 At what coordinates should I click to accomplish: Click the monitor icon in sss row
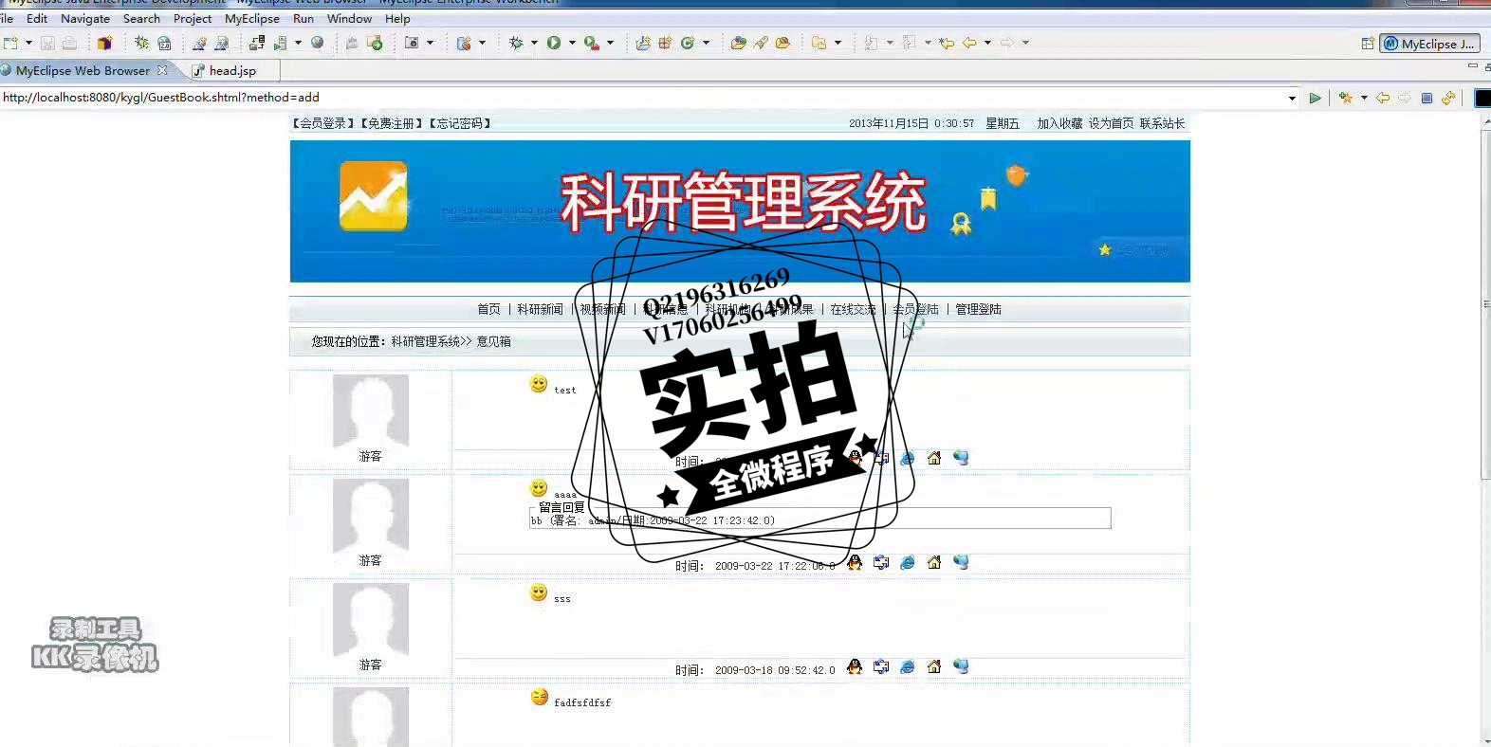click(x=961, y=666)
